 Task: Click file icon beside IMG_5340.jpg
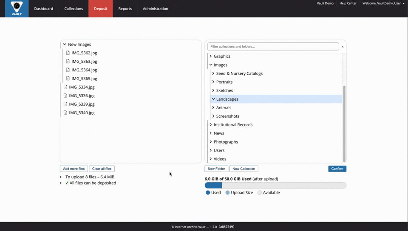point(65,113)
